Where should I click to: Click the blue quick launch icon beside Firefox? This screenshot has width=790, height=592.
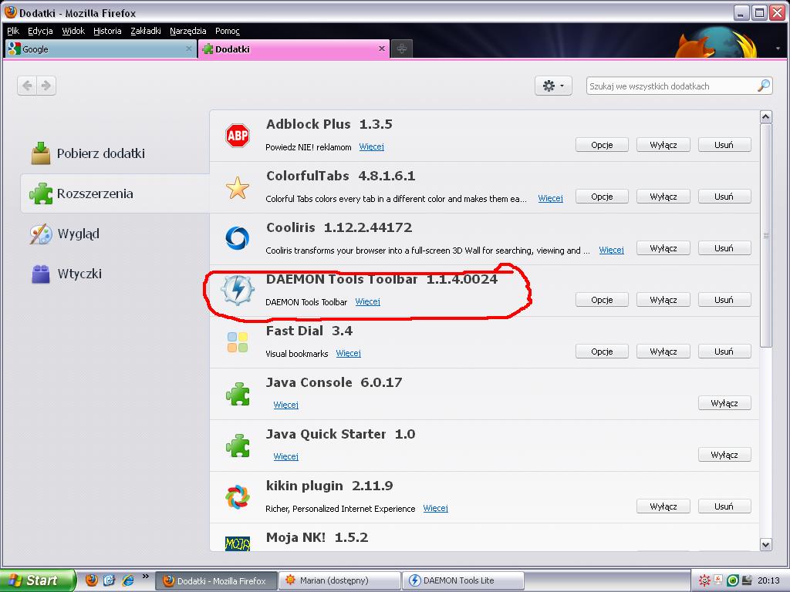(x=110, y=580)
